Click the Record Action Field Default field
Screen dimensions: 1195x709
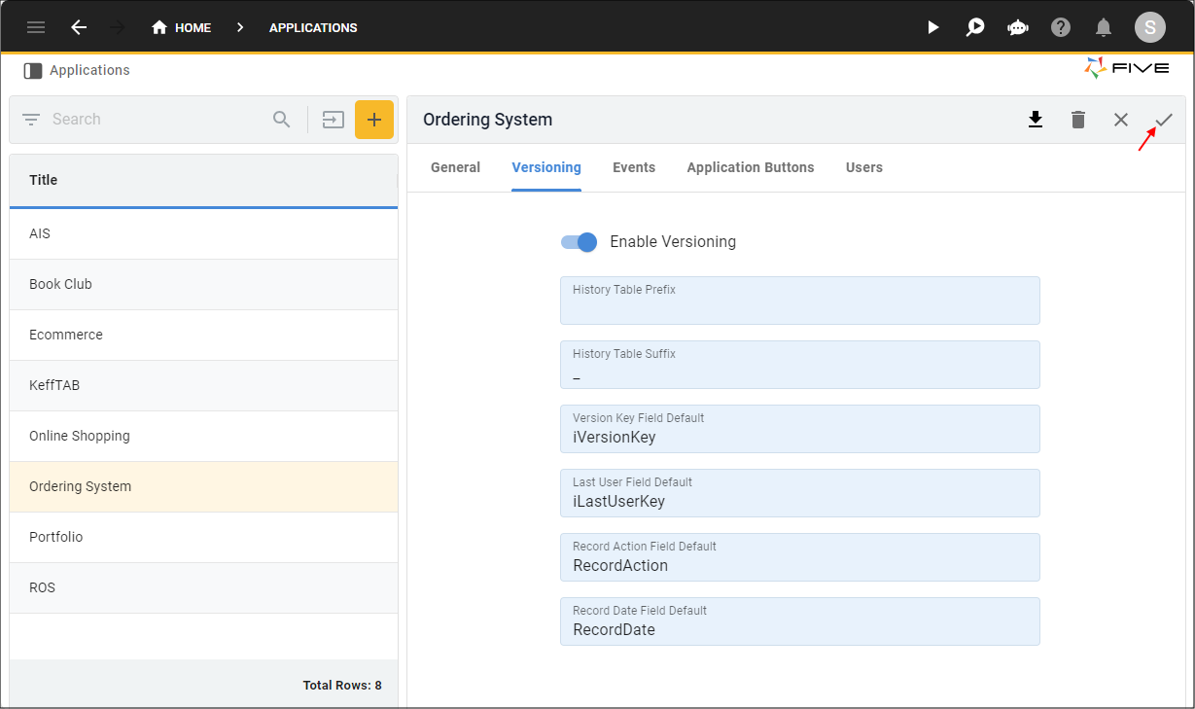800,557
